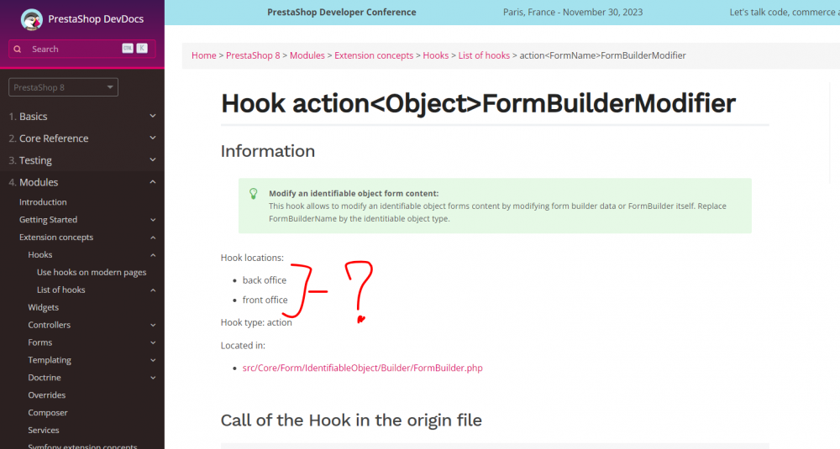Click the PrestaShop Developer Conference banner text
The width and height of the screenshot is (840, 449).
[x=342, y=12]
